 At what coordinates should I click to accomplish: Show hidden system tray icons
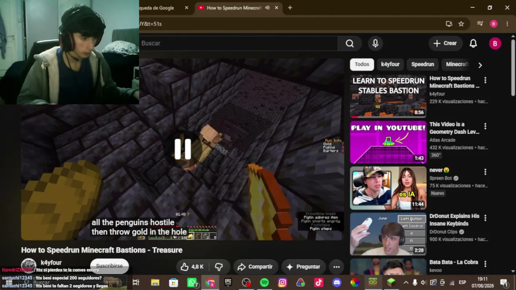tap(406, 283)
